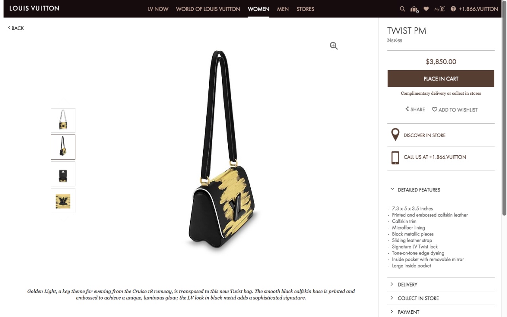Open the LV Now menu item
This screenshot has width=507, height=317.
158,9
